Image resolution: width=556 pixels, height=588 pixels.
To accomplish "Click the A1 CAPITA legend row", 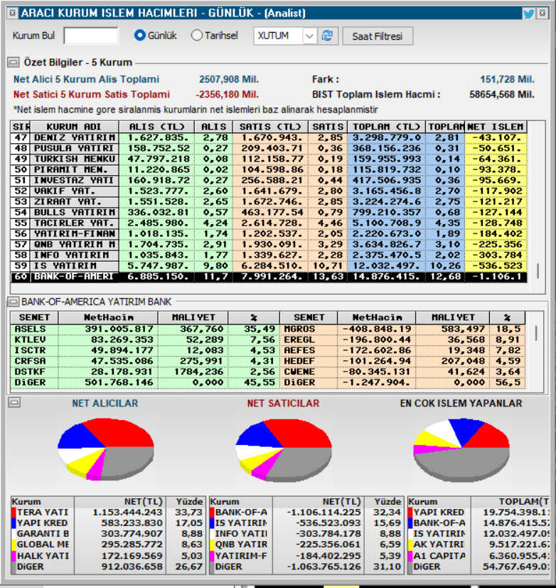I will coord(479,556).
